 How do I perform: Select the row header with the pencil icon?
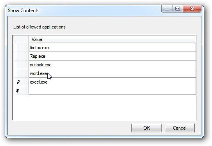coord(21,82)
